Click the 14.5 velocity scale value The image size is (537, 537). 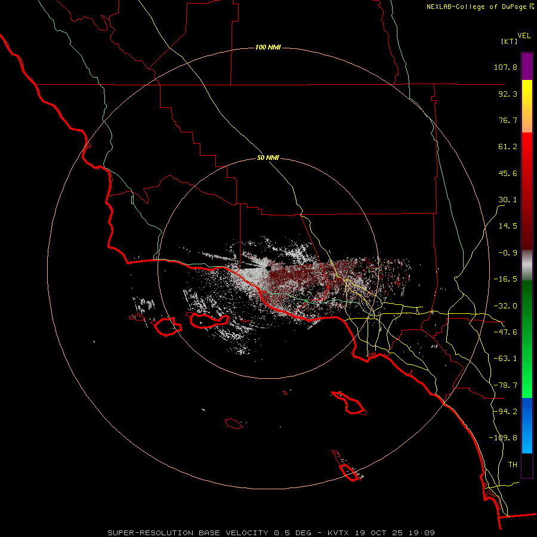click(x=508, y=226)
